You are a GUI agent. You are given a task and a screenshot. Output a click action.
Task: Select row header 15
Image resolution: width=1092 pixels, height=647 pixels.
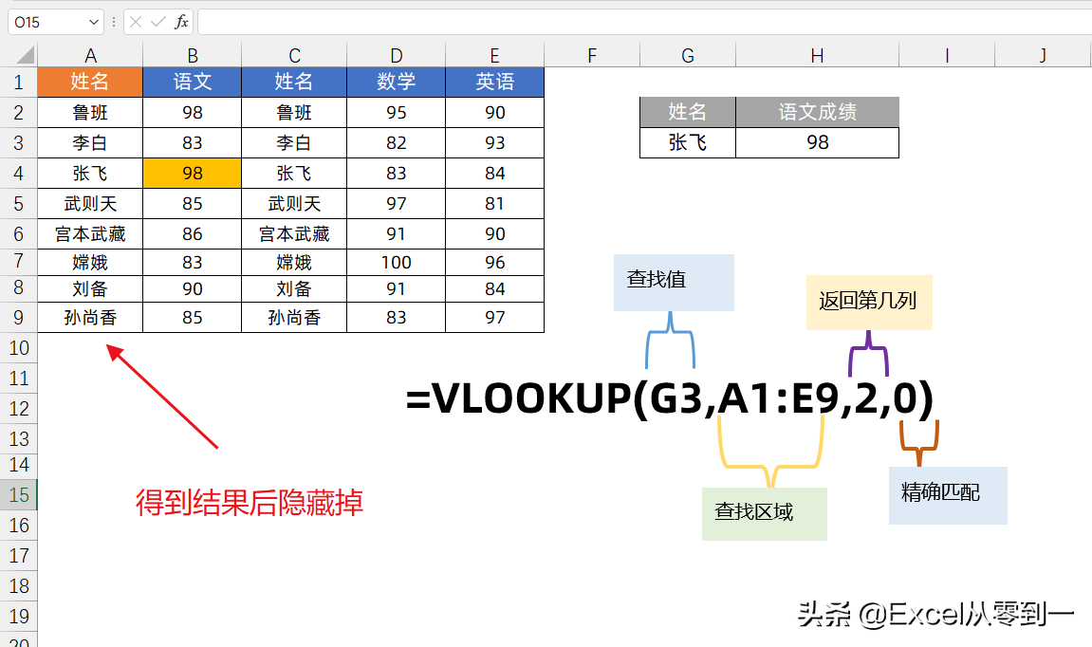pos(18,495)
